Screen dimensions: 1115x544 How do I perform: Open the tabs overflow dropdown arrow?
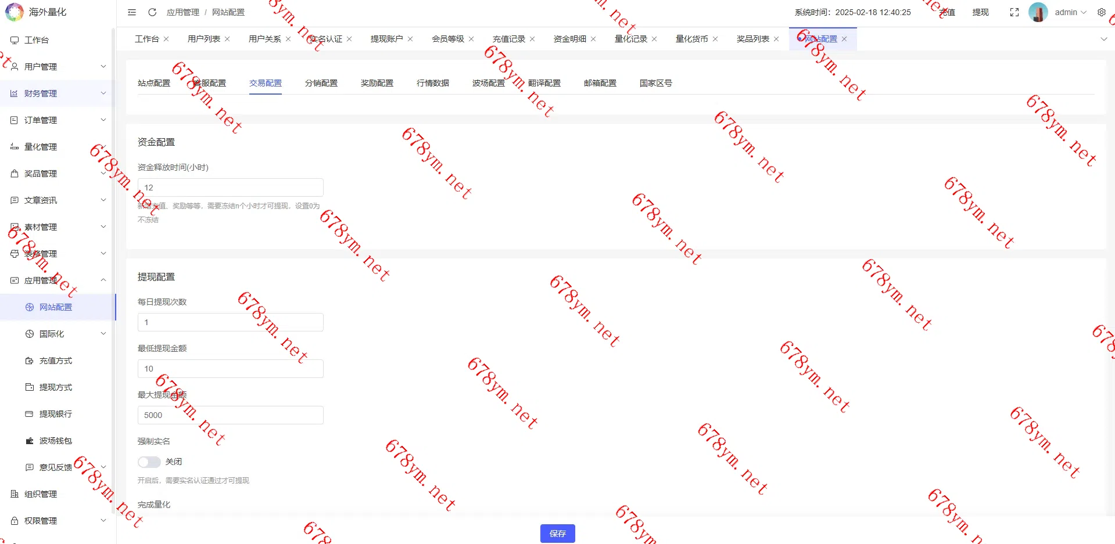click(1104, 39)
